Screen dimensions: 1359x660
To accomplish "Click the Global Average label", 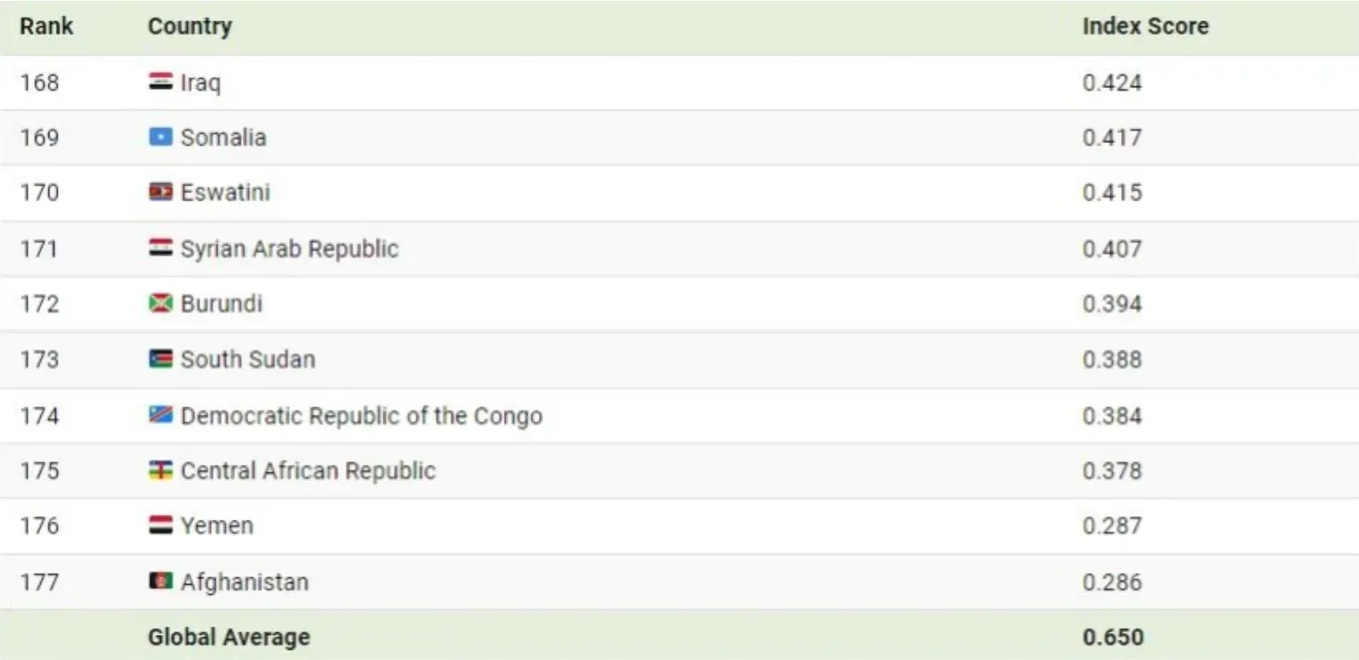I will [x=229, y=637].
